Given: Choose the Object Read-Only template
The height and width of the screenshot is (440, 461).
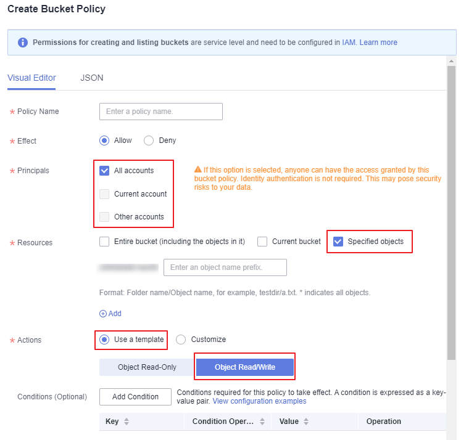Looking at the screenshot, I should pos(147,367).
